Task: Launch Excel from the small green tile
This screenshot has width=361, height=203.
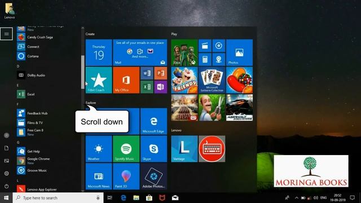Action: click(x=147, y=87)
